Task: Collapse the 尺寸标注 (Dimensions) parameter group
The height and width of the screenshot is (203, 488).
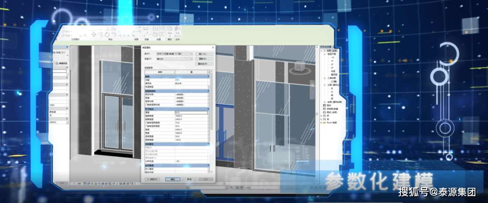Action: 208,109
